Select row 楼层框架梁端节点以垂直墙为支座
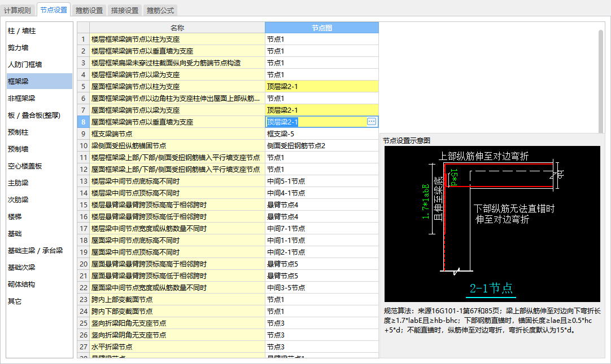The height and width of the screenshot is (364, 611). [177, 51]
